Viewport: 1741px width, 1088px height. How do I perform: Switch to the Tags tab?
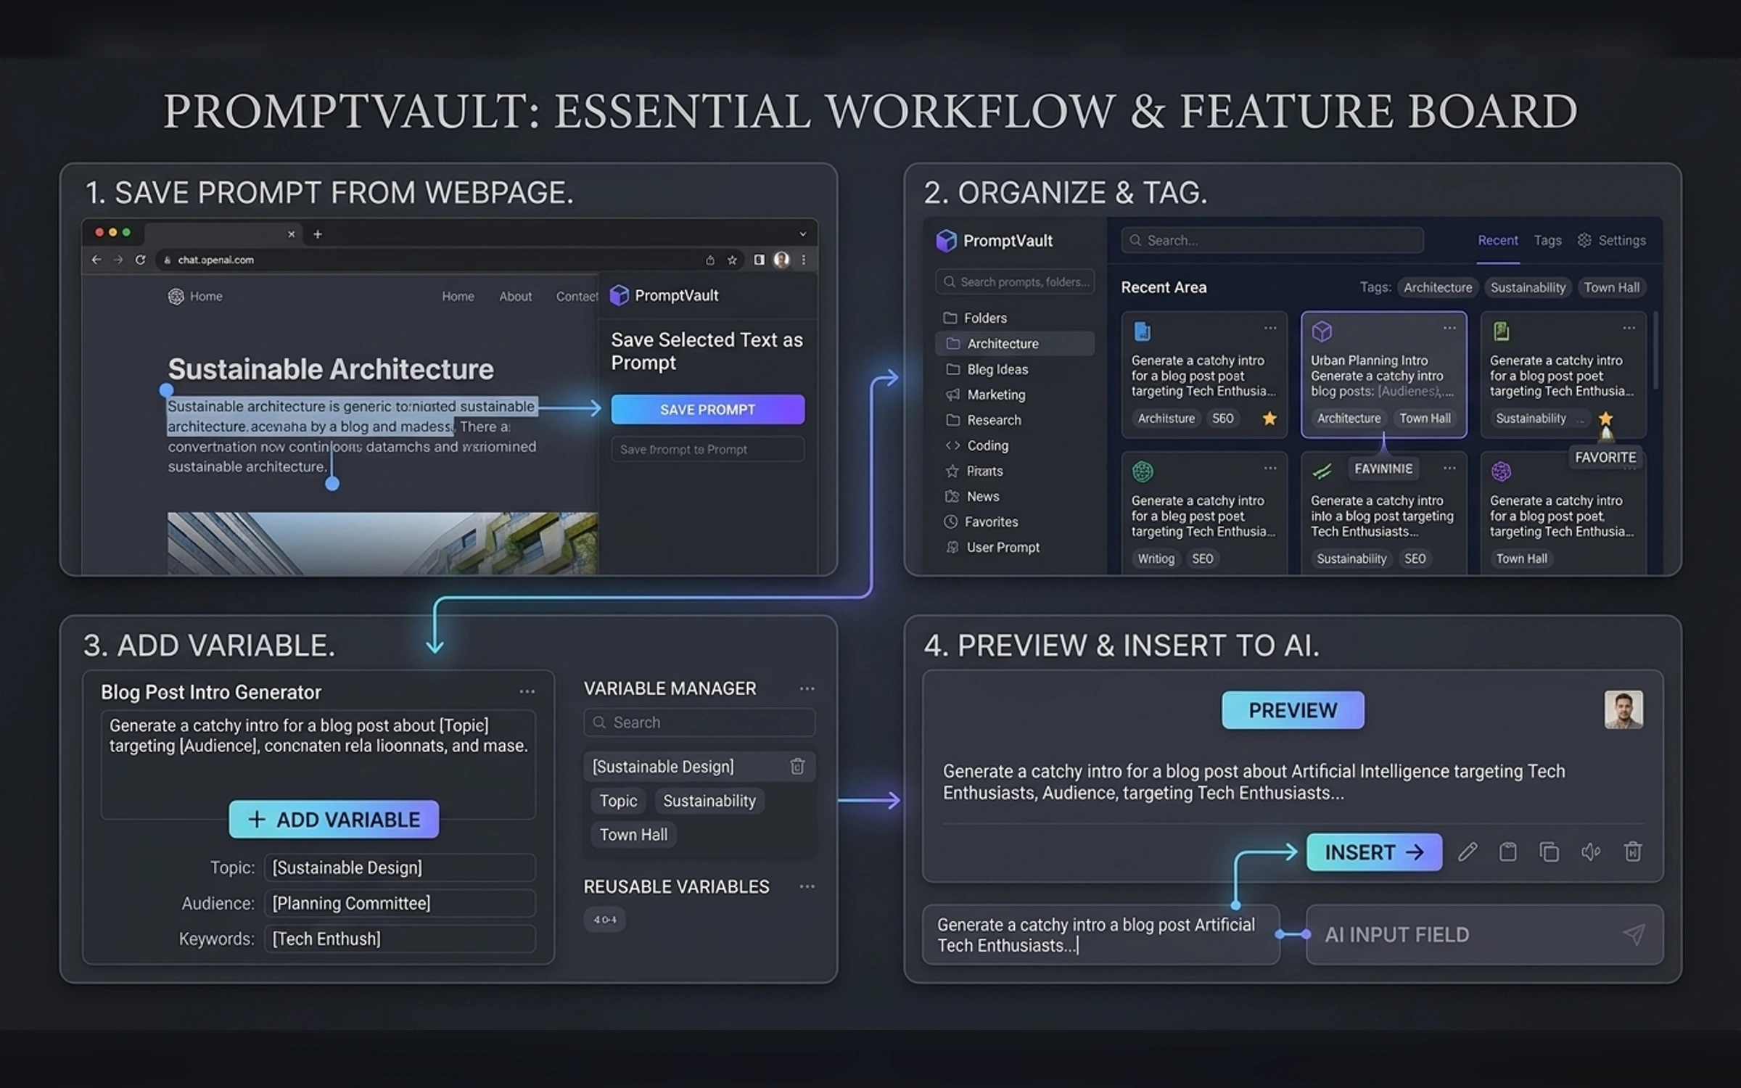click(1547, 240)
